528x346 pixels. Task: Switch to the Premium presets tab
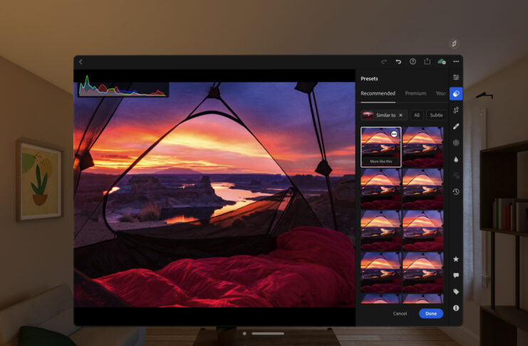[415, 93]
